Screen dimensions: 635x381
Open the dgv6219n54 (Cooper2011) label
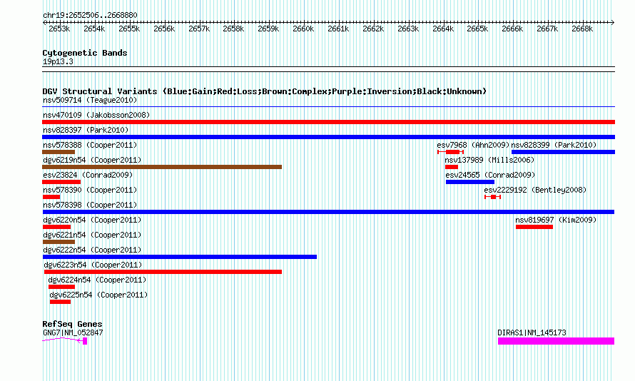[x=92, y=160]
